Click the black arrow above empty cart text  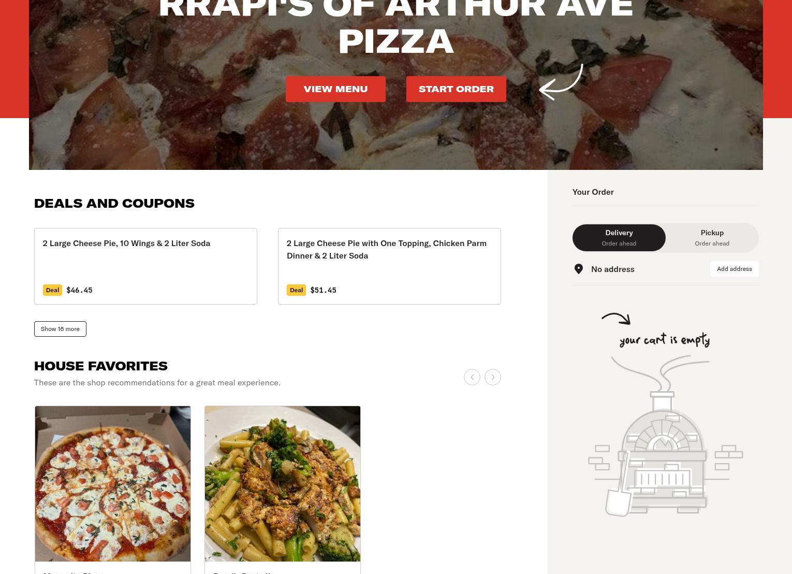coord(616,319)
